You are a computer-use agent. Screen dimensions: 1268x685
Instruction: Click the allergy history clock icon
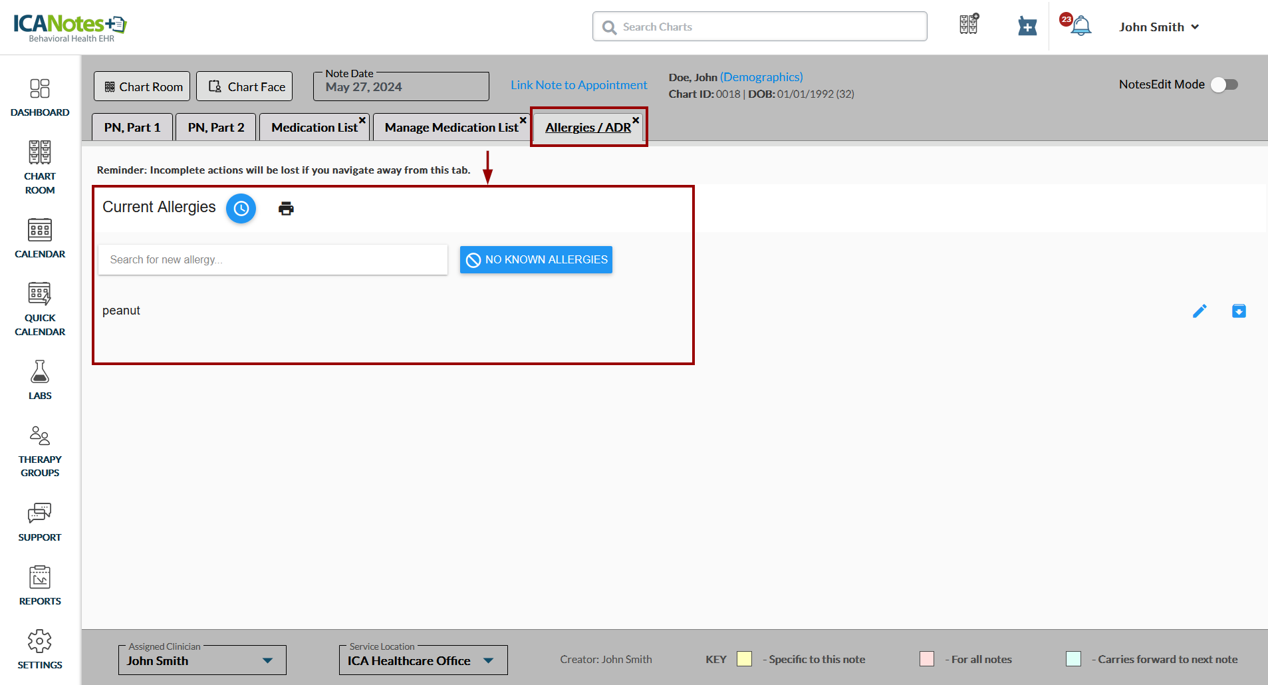point(241,209)
